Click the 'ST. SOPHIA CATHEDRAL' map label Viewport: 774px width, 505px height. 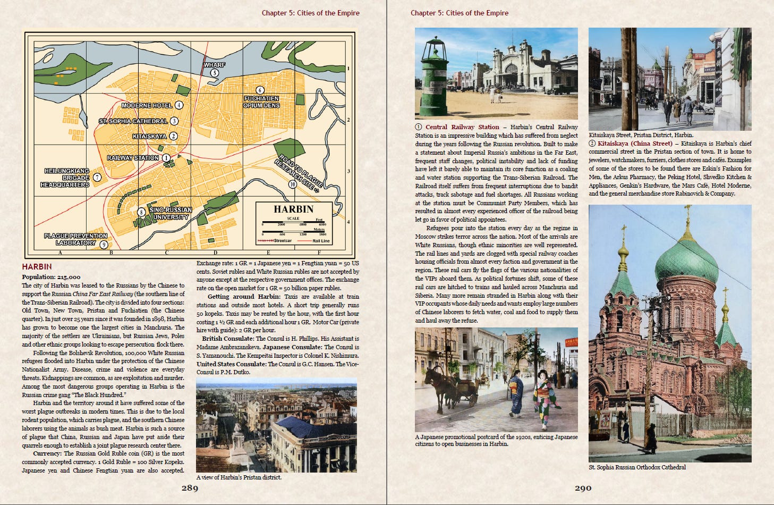(x=133, y=121)
